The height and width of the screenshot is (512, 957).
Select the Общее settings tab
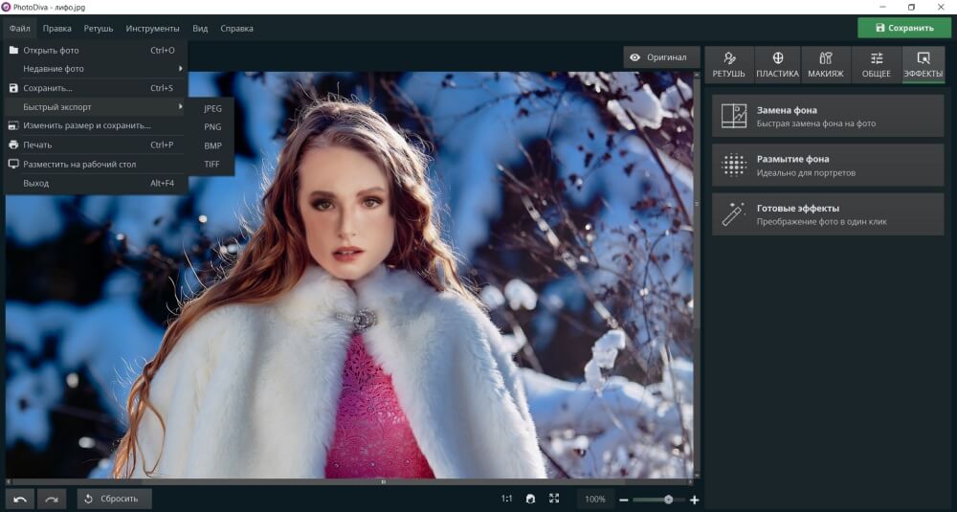pos(876,64)
